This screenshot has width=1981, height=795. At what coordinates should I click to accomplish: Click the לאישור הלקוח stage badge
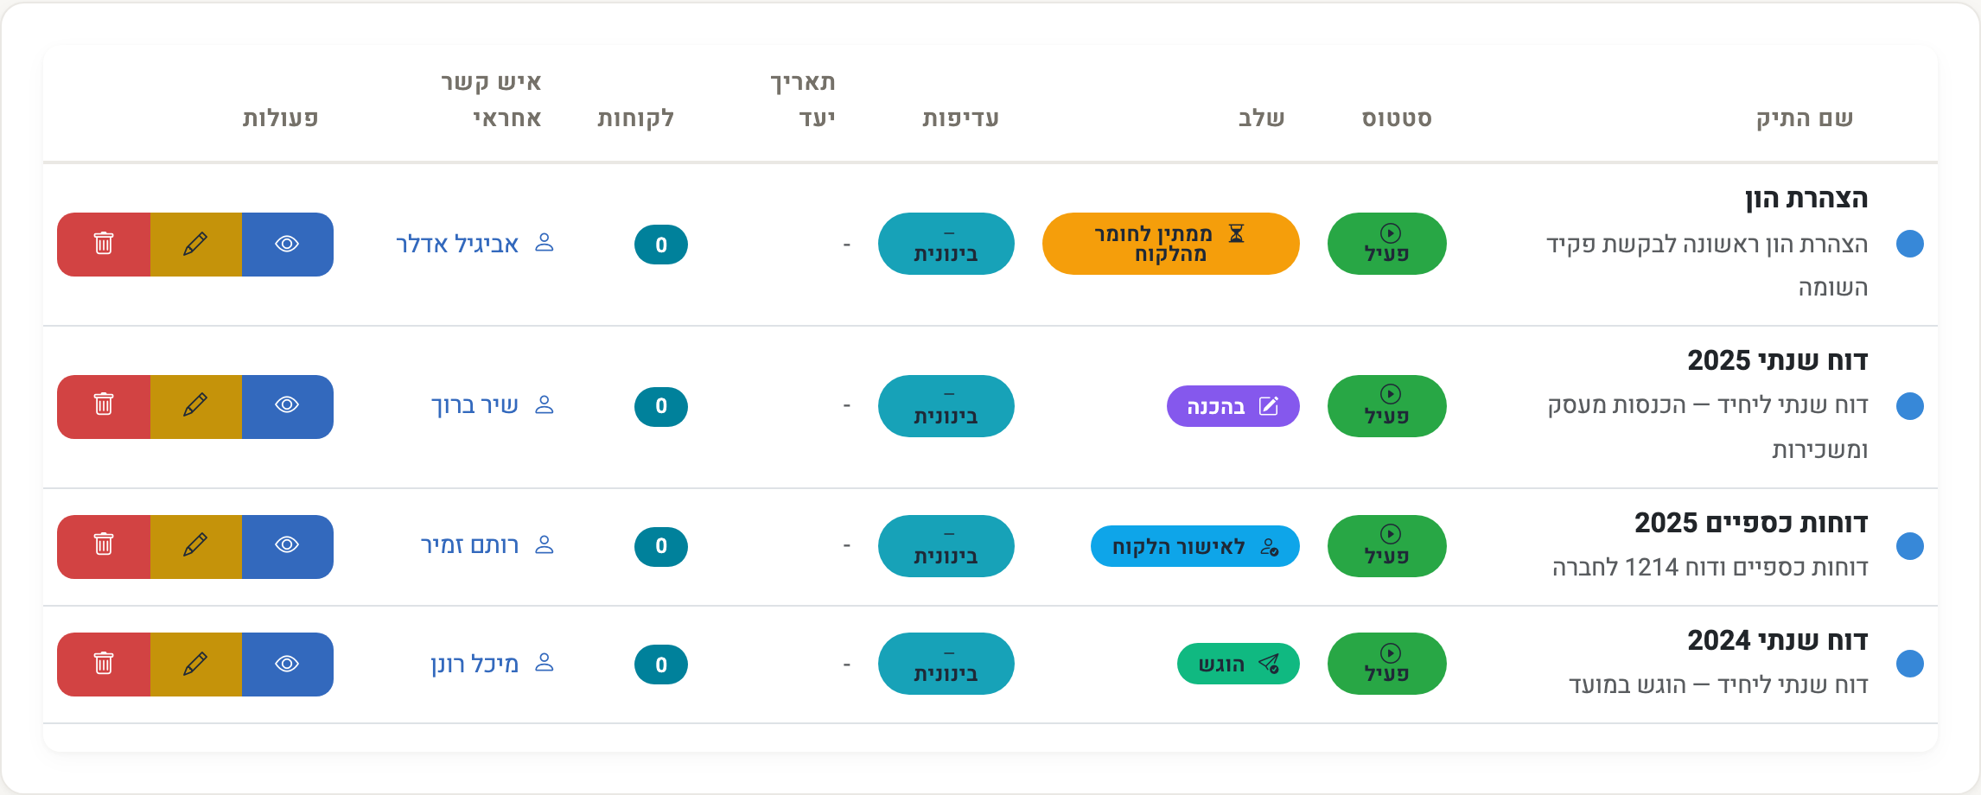(x=1195, y=546)
